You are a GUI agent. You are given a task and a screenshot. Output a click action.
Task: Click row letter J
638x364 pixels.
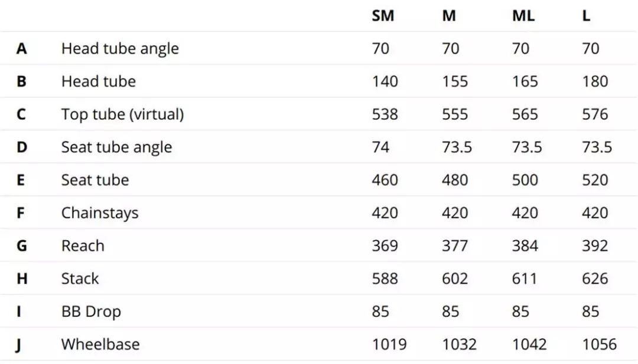(19, 345)
